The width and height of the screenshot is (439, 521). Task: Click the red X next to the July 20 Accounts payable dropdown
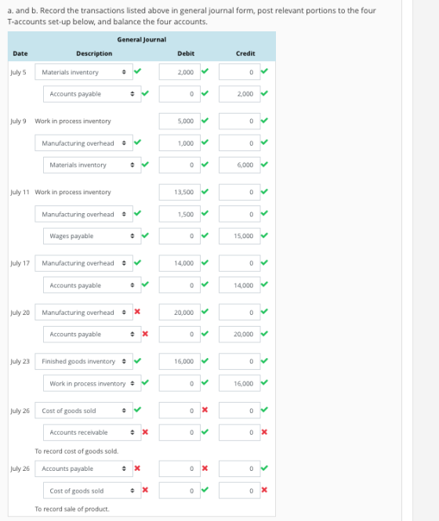pyautogui.click(x=145, y=333)
